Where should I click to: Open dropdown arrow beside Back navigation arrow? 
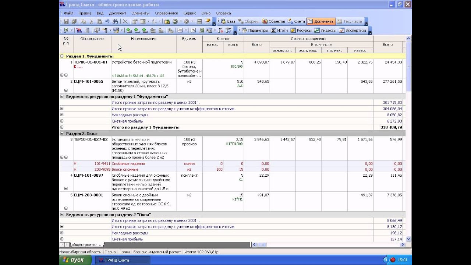181,22
